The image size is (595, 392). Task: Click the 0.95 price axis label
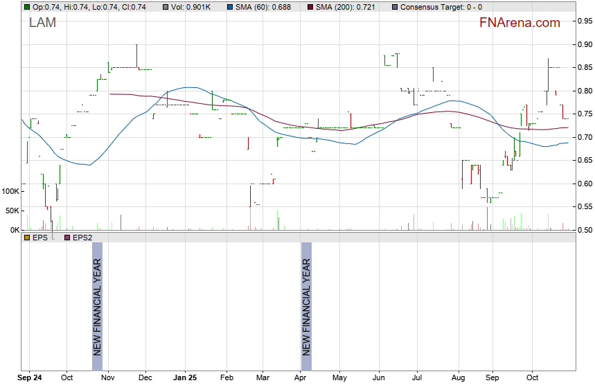pyautogui.click(x=583, y=21)
